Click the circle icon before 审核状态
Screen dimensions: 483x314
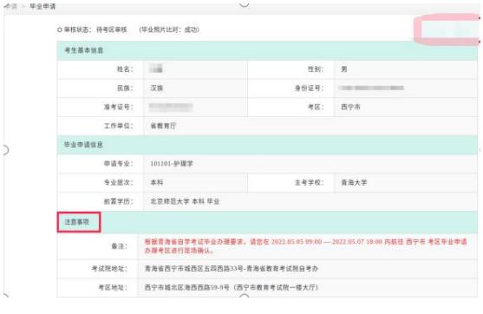tap(60, 29)
